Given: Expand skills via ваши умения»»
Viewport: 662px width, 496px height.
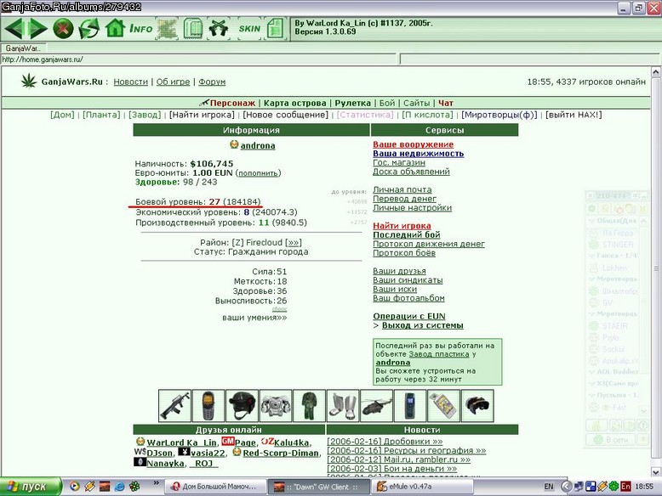Looking at the screenshot, I should (x=254, y=318).
